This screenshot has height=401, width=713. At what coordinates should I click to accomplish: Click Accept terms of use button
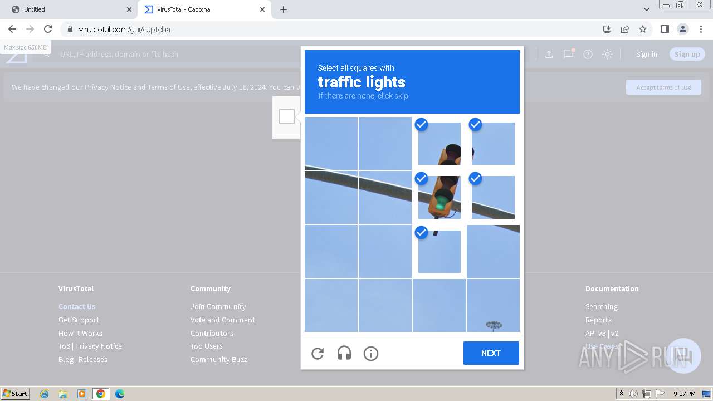(x=663, y=87)
